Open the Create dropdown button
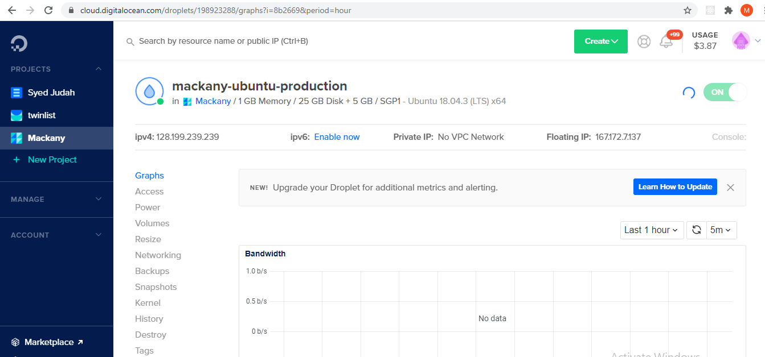765x357 pixels. tap(601, 41)
